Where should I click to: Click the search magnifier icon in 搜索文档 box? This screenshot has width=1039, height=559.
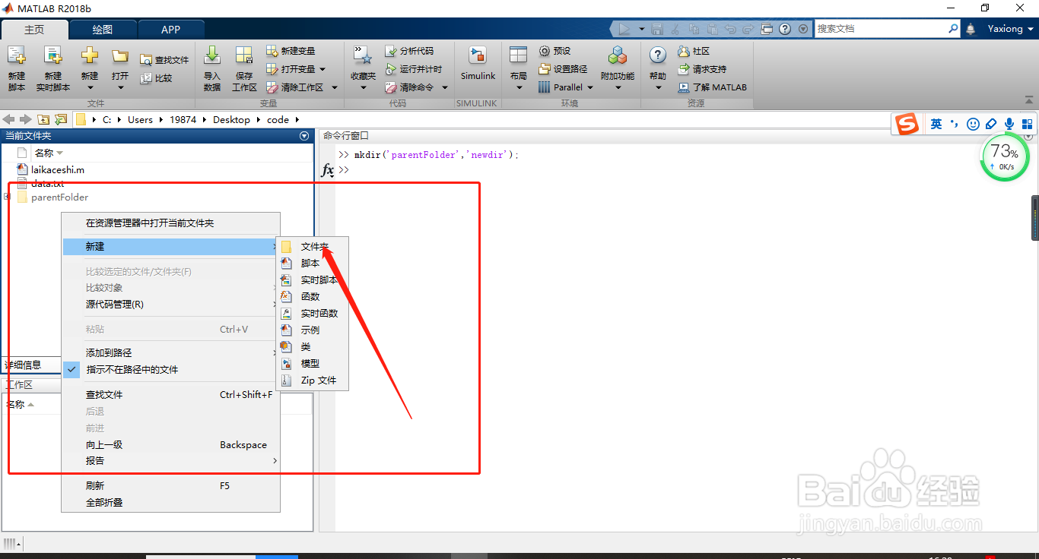pyautogui.click(x=954, y=29)
